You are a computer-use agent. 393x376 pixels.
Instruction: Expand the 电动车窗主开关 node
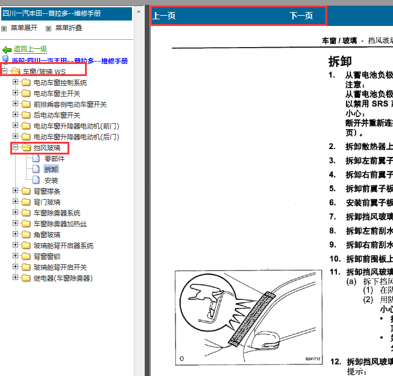[x=15, y=92]
